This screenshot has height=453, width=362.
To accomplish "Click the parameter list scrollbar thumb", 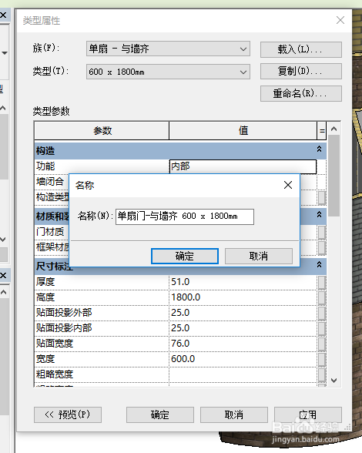I will [334, 176].
